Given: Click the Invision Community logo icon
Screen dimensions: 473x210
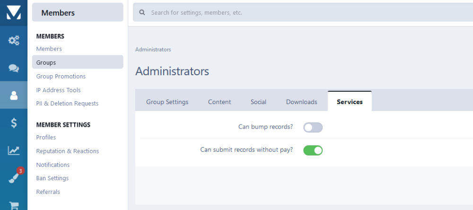Looking at the screenshot, I should click(14, 13).
